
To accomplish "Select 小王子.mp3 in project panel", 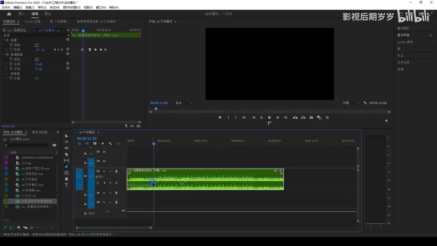I will pyautogui.click(x=29, y=196).
